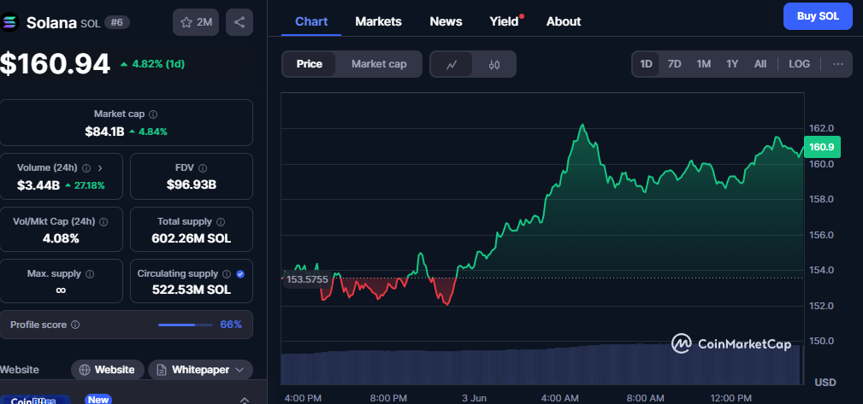Click the 4.84% market cap change
863x404 pixels.
pos(149,132)
